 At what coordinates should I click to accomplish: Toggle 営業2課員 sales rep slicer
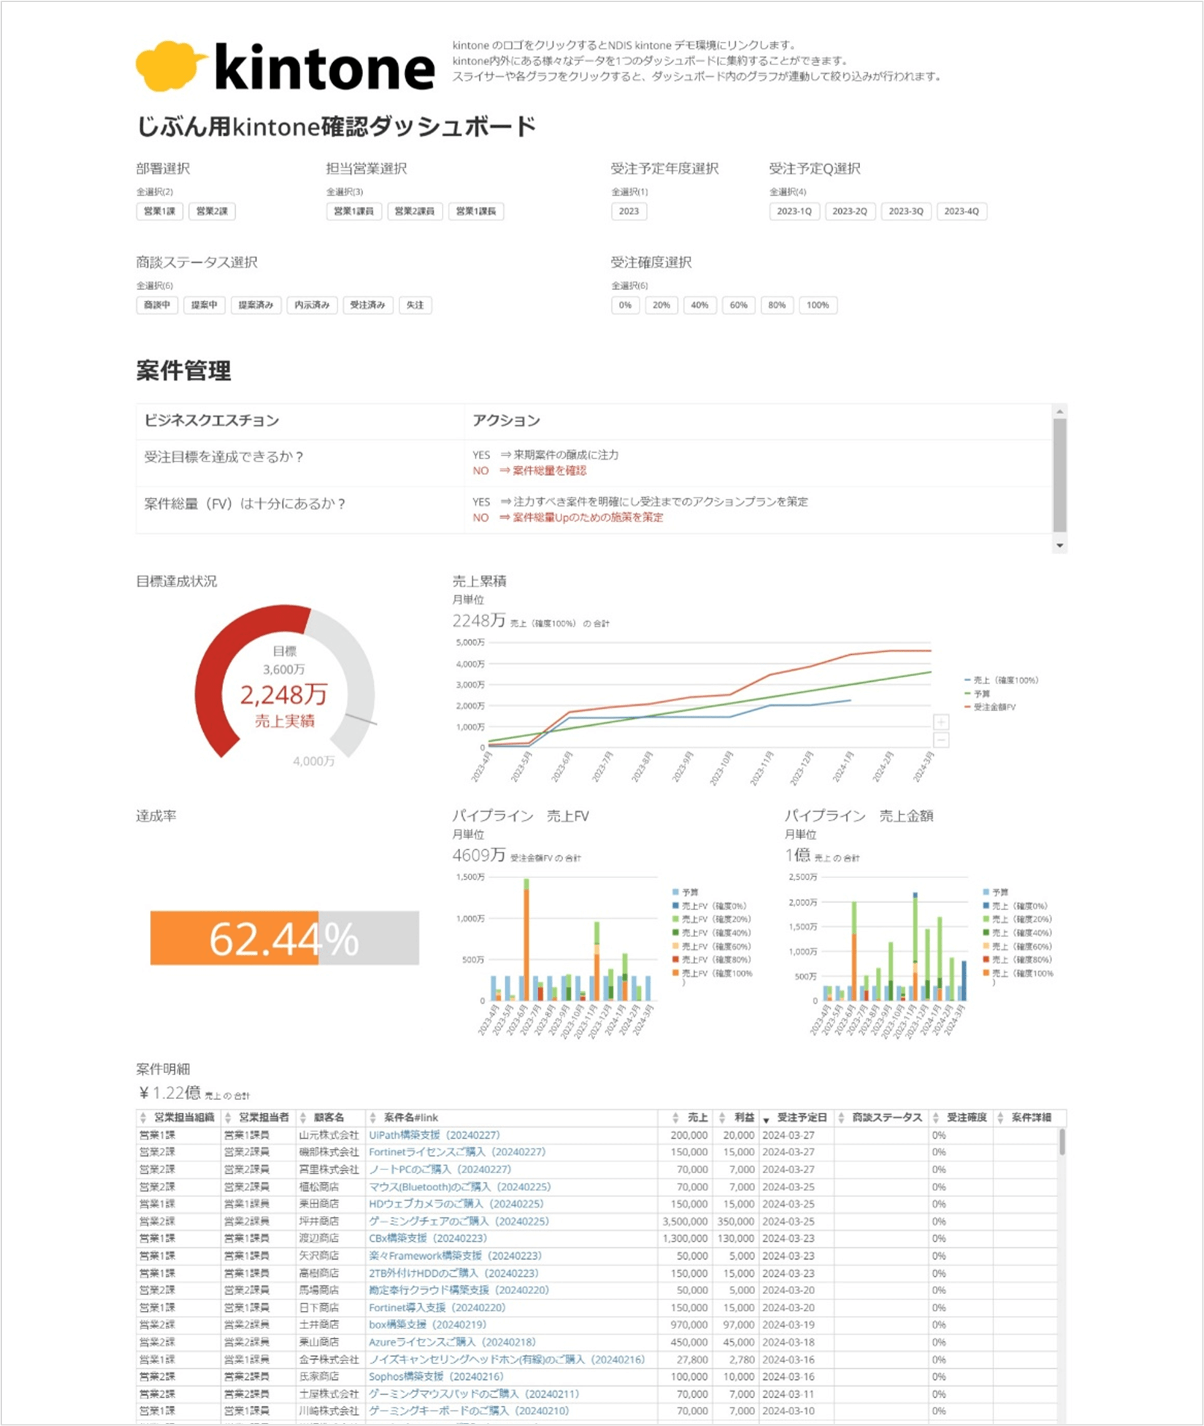point(415,211)
